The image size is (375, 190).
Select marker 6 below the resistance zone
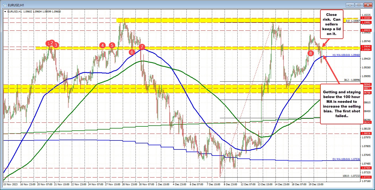(132, 52)
